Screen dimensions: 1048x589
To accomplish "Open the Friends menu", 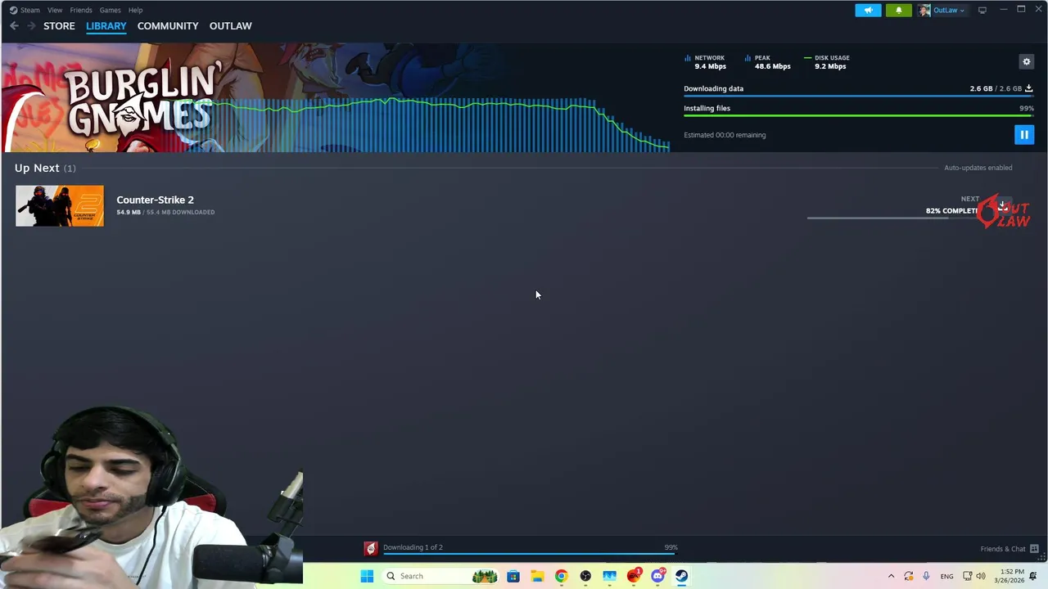I will (81, 10).
